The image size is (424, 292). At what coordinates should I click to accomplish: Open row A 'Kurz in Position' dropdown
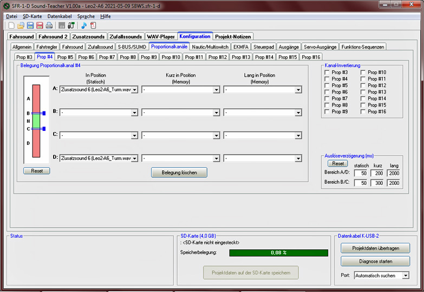coord(216,90)
